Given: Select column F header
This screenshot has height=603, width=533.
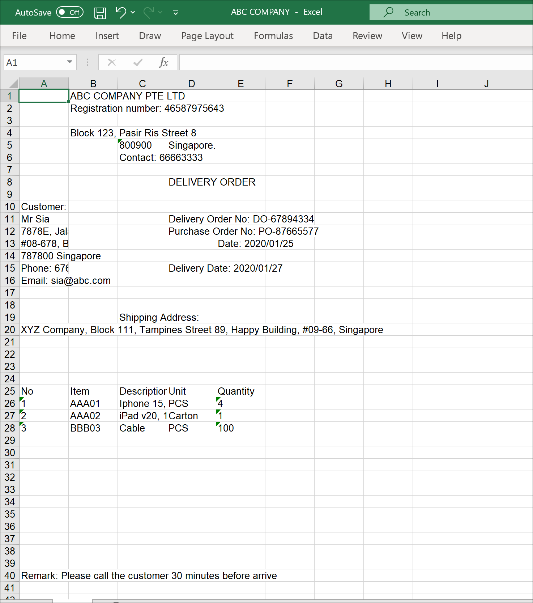Looking at the screenshot, I should click(x=290, y=84).
